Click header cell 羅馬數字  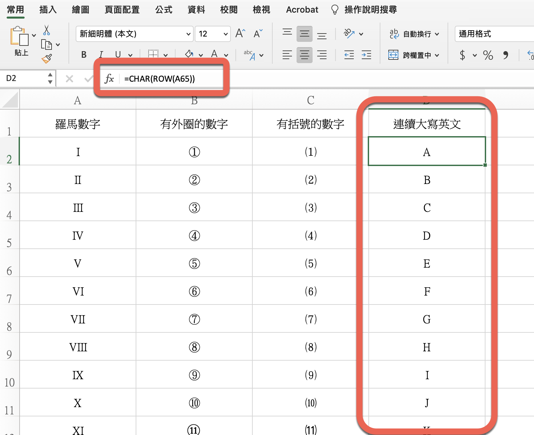click(78, 124)
